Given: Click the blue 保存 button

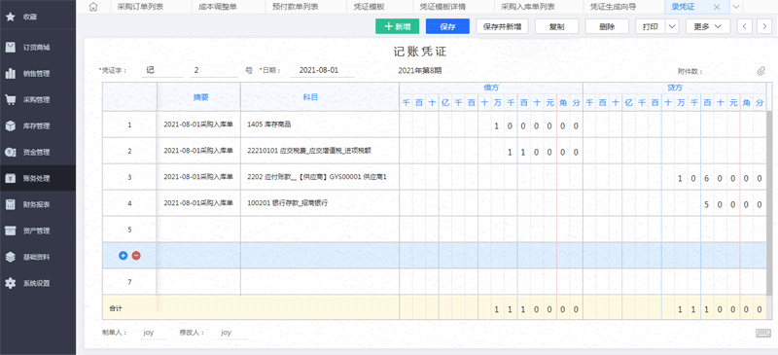Looking at the screenshot, I should tap(447, 27).
